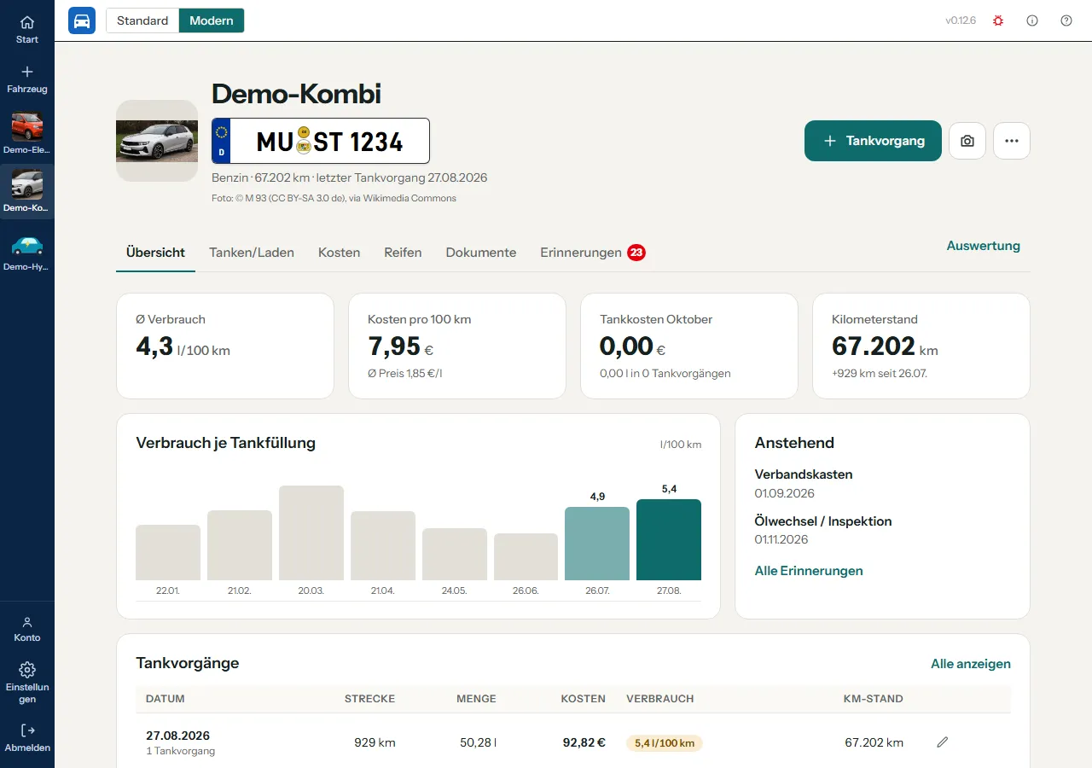The height and width of the screenshot is (768, 1092).
Task: Open the Start home icon in sidebar
Action: coord(27,23)
